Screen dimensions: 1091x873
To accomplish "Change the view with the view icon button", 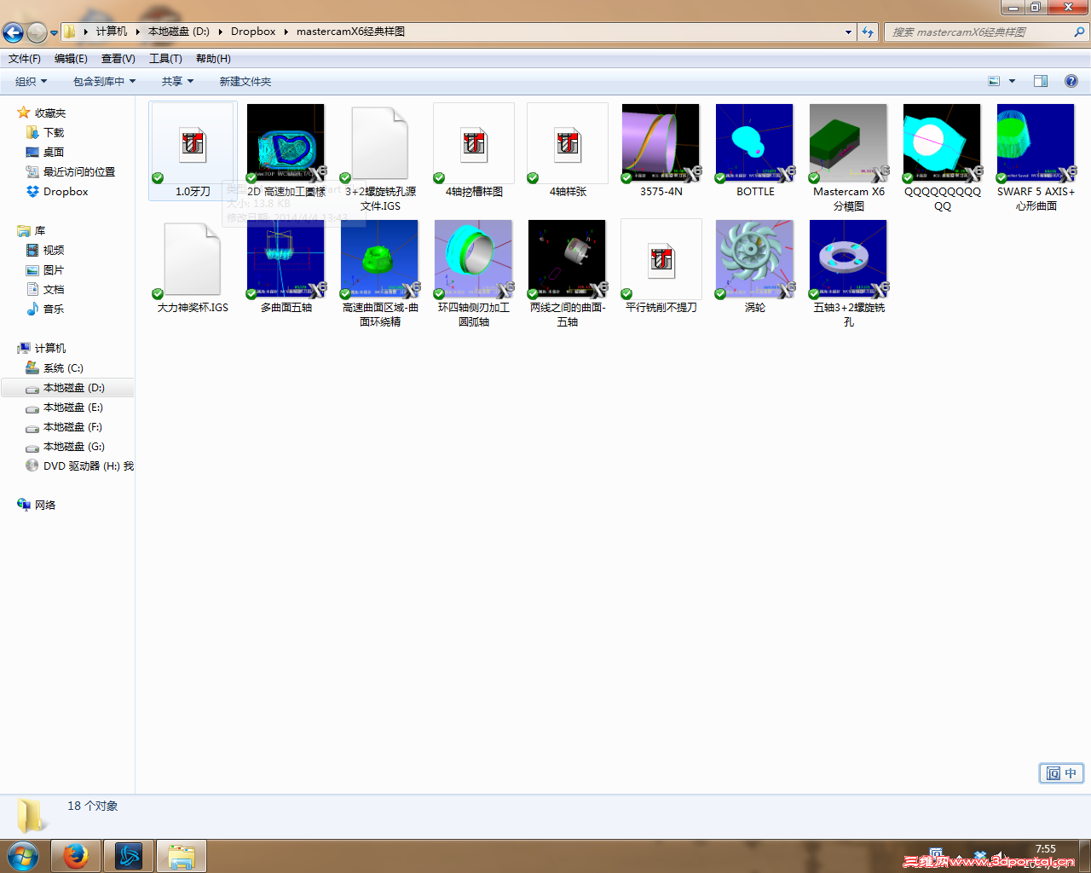I will [994, 82].
